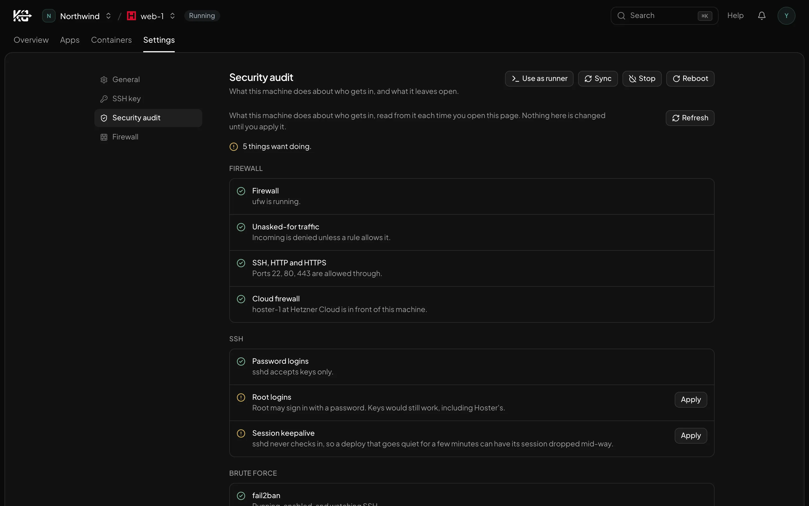Focus the Search field
809x506 pixels.
664,16
